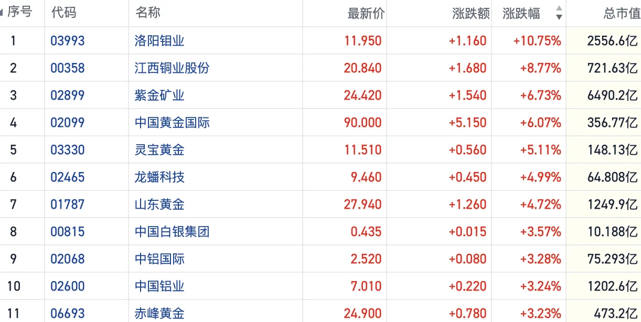Click the triangle icon left of 序号

coord(2,13)
